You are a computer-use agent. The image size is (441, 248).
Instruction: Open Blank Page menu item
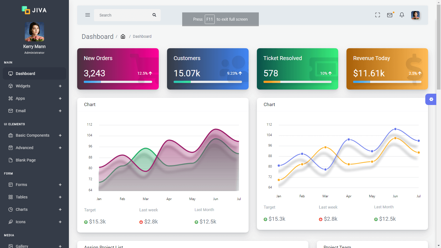point(34,160)
